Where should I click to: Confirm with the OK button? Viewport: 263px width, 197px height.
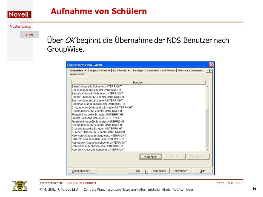tap(138, 171)
